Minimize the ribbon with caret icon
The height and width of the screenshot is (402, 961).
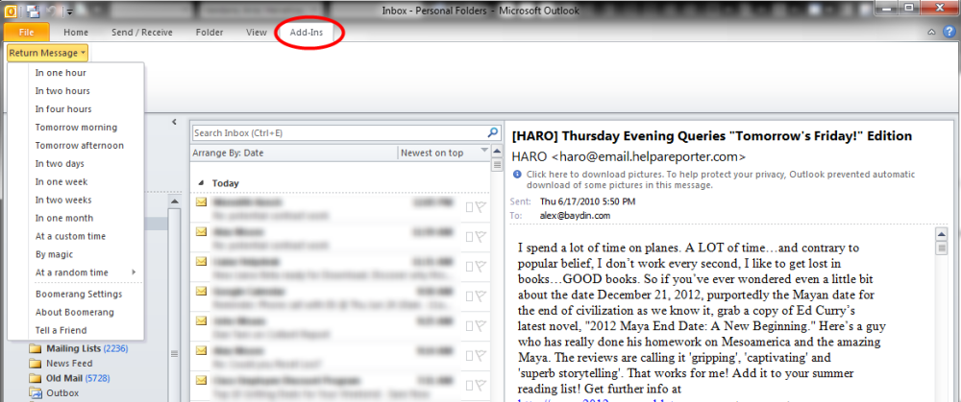[x=931, y=33]
